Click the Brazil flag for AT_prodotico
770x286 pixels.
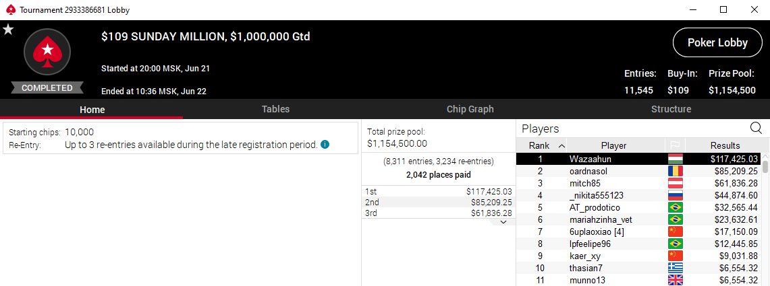[x=676, y=208]
